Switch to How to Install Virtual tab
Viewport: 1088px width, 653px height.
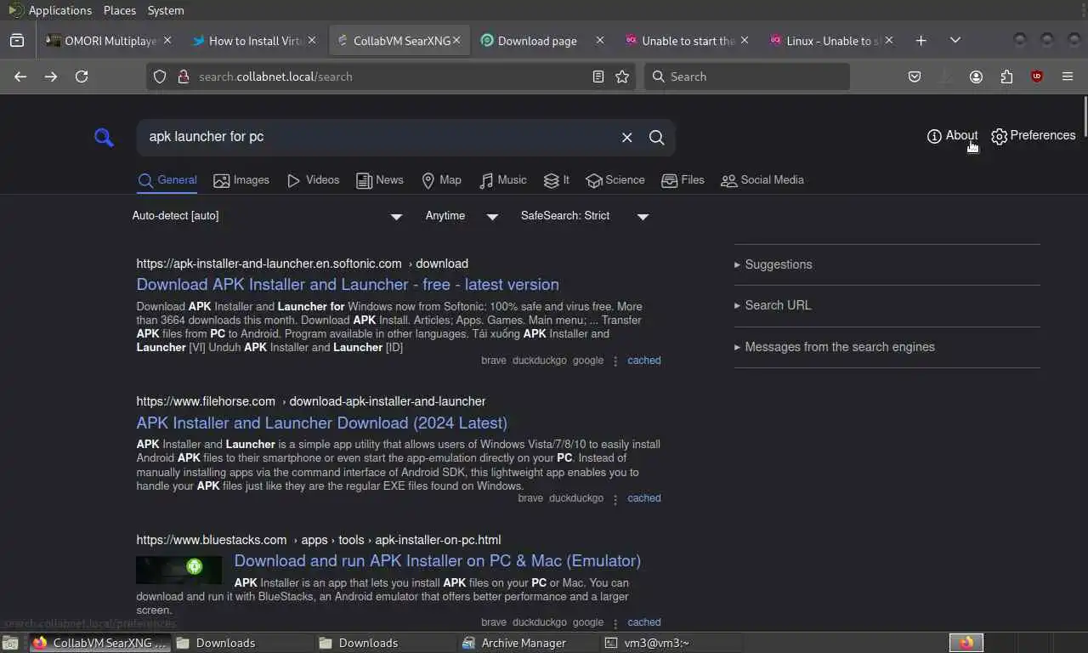(x=255, y=41)
